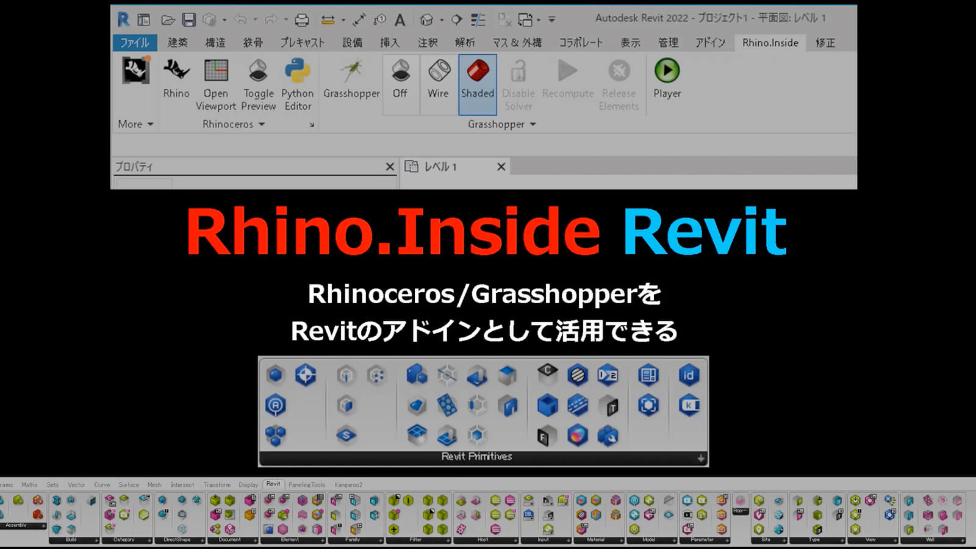Open the 表示 ribbon tab
This screenshot has width=976, height=549.
coord(630,43)
